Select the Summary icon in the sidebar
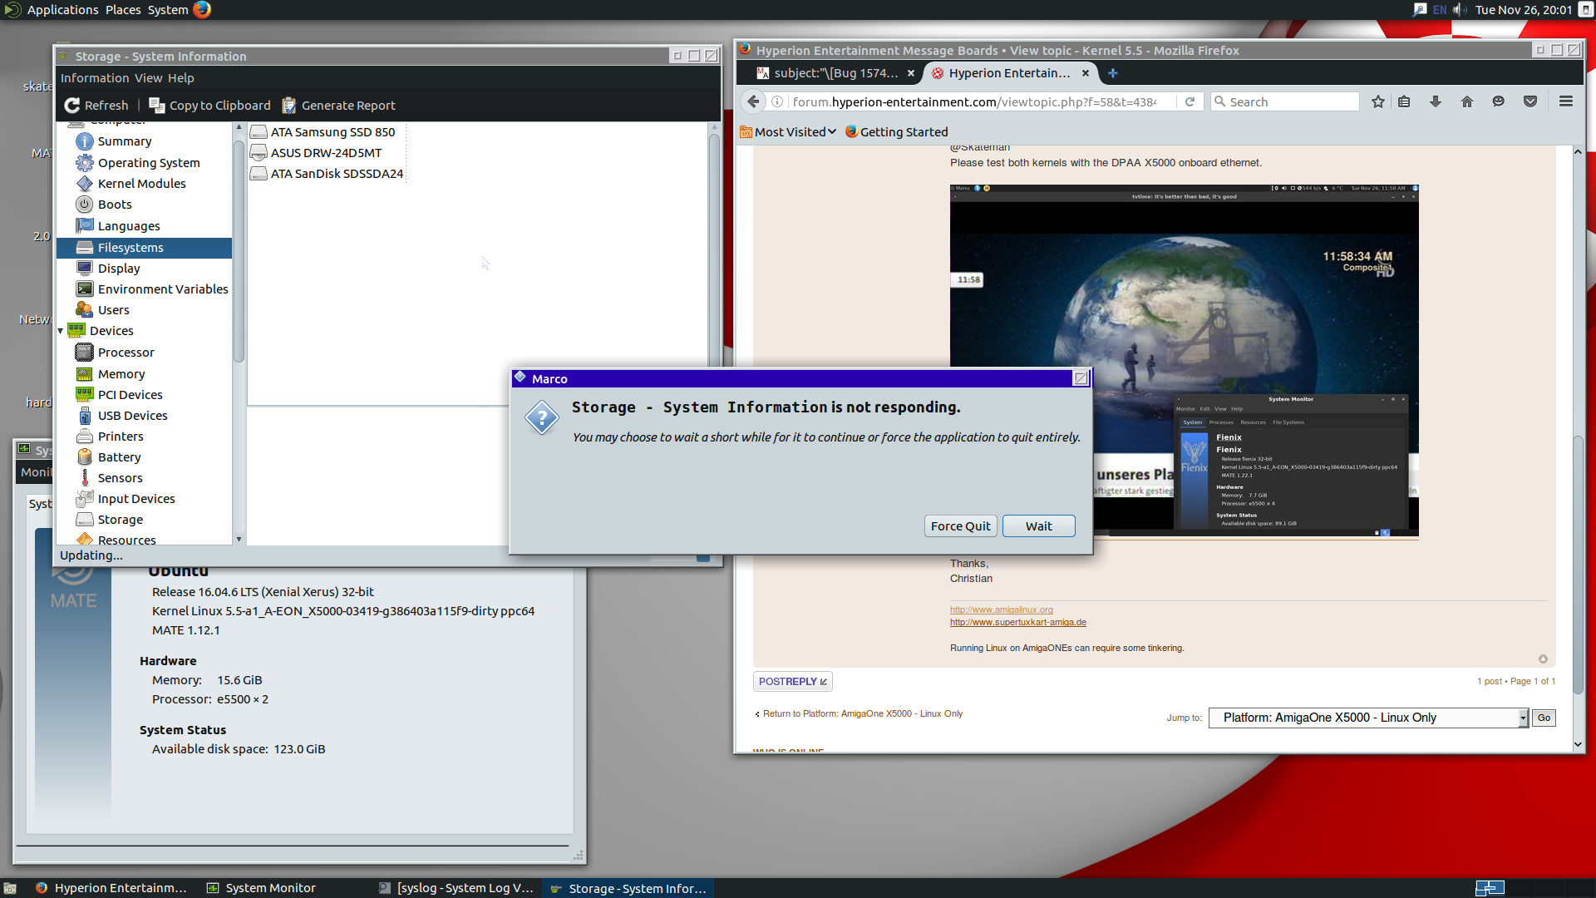1596x898 pixels. (x=84, y=141)
